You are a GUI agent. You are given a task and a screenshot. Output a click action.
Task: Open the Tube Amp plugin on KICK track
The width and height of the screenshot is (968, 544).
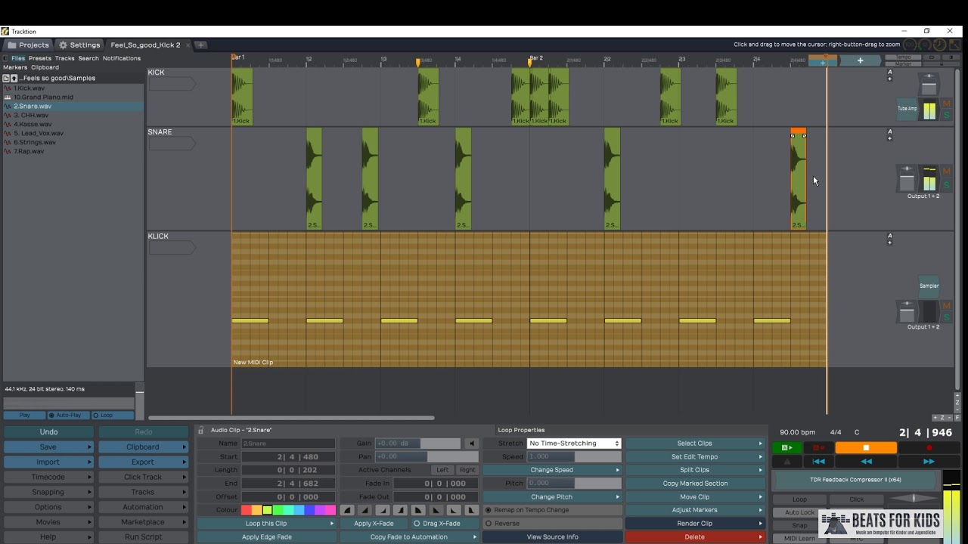[x=907, y=109]
